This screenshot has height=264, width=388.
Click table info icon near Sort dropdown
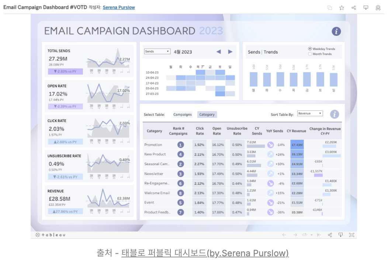(334, 114)
